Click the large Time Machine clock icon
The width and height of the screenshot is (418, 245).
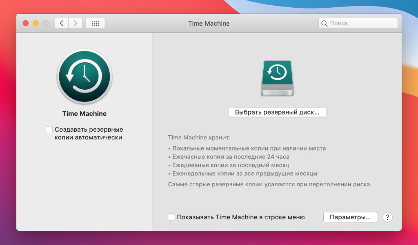coord(84,76)
